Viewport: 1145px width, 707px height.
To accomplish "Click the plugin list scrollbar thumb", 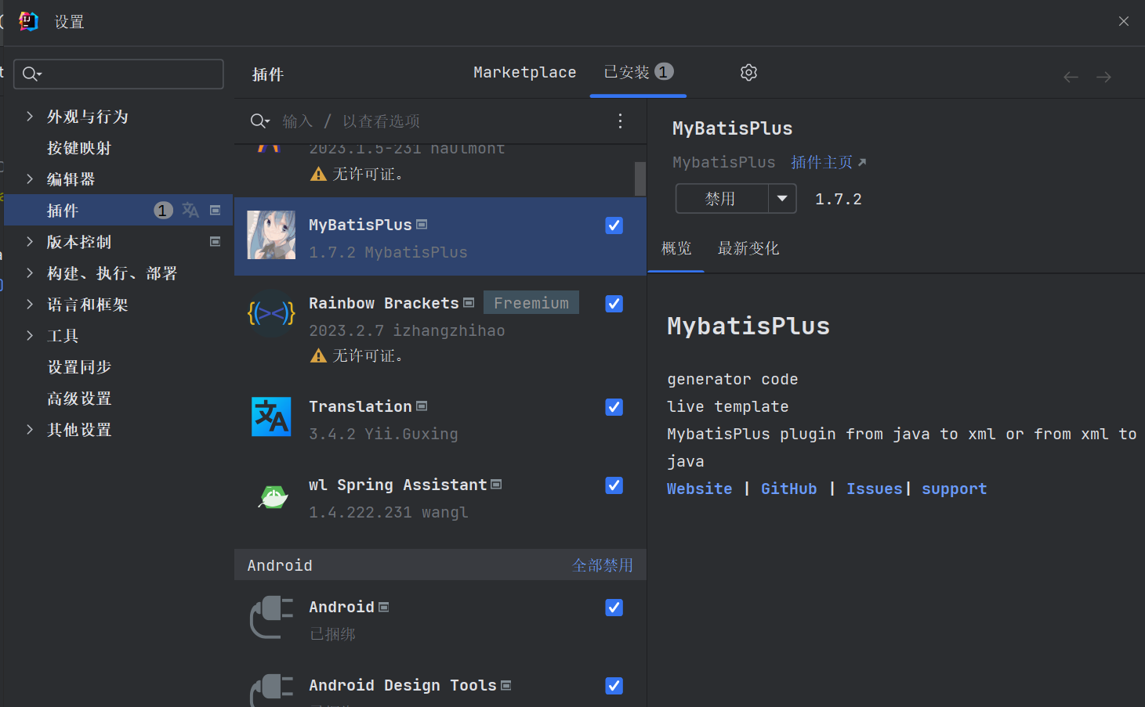I will point(640,179).
